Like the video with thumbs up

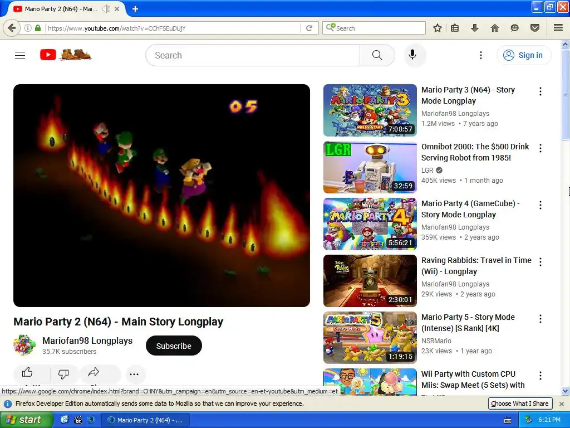point(27,373)
